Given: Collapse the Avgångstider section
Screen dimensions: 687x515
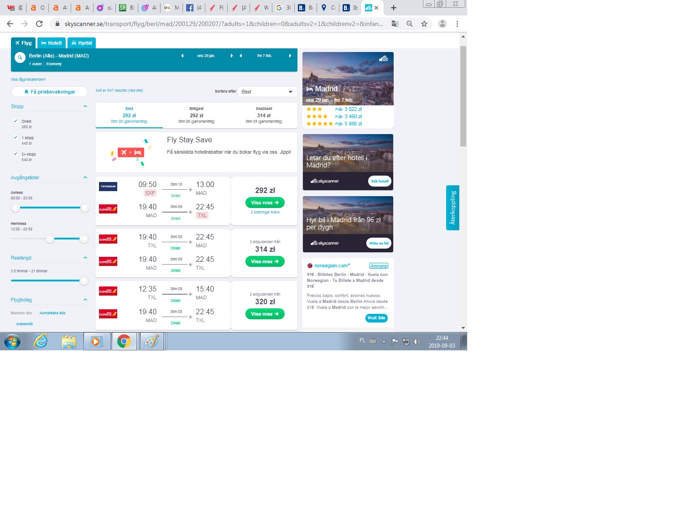Looking at the screenshot, I should pos(85,177).
